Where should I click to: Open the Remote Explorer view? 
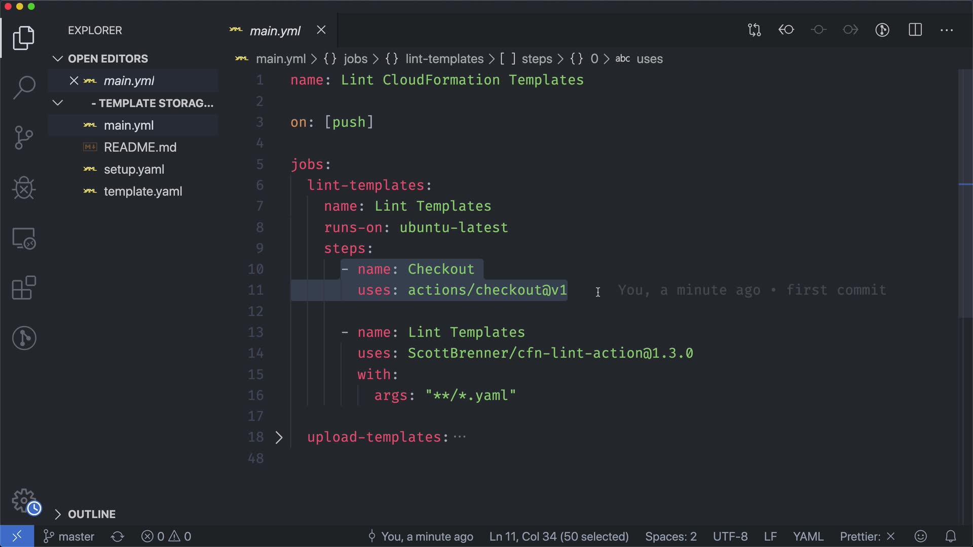[x=24, y=238]
